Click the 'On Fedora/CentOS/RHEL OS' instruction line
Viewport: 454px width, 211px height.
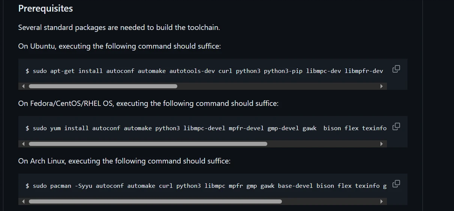point(148,103)
